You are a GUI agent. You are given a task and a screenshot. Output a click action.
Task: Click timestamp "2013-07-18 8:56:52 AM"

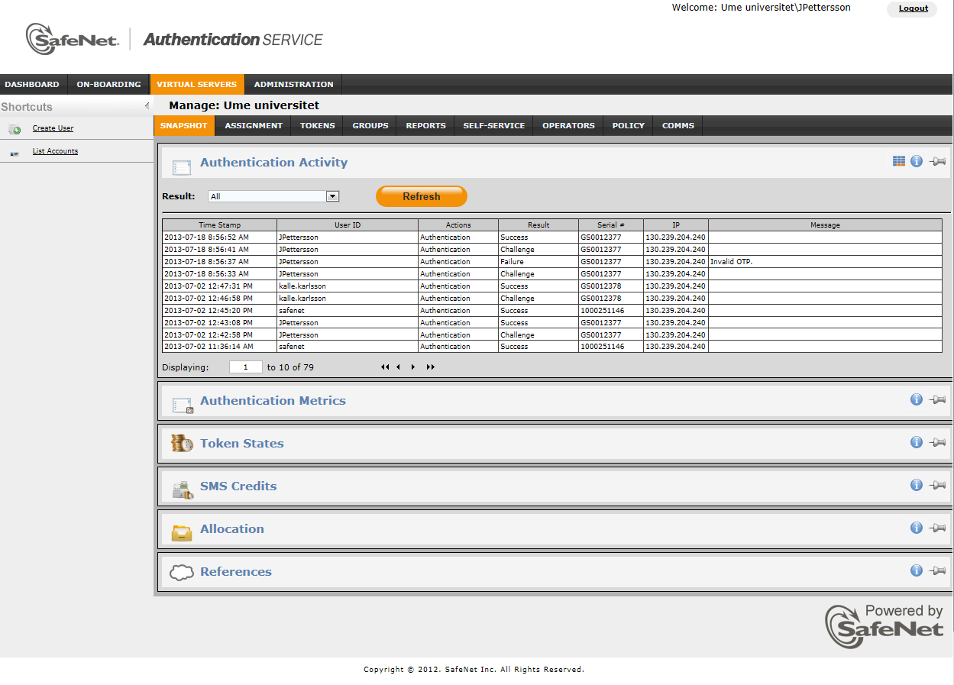206,237
